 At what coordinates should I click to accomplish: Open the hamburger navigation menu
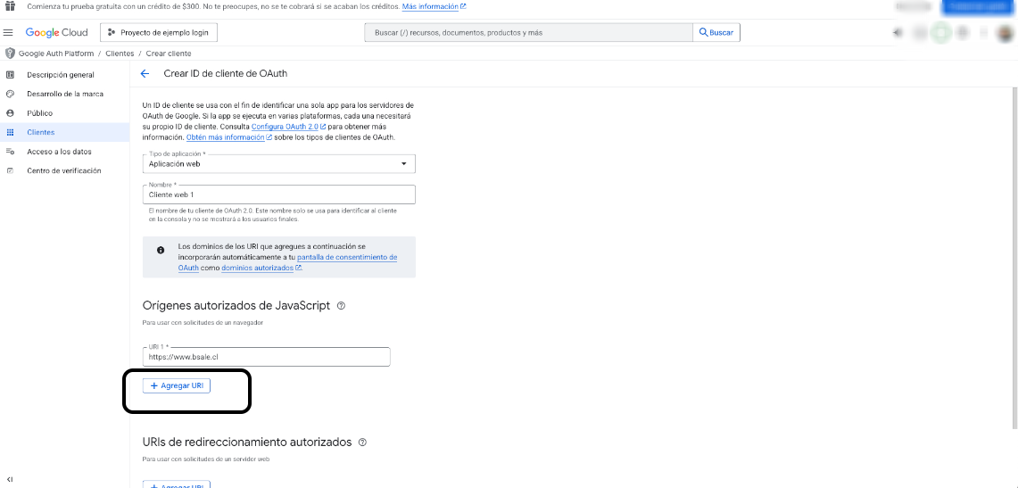pyautogui.click(x=8, y=32)
